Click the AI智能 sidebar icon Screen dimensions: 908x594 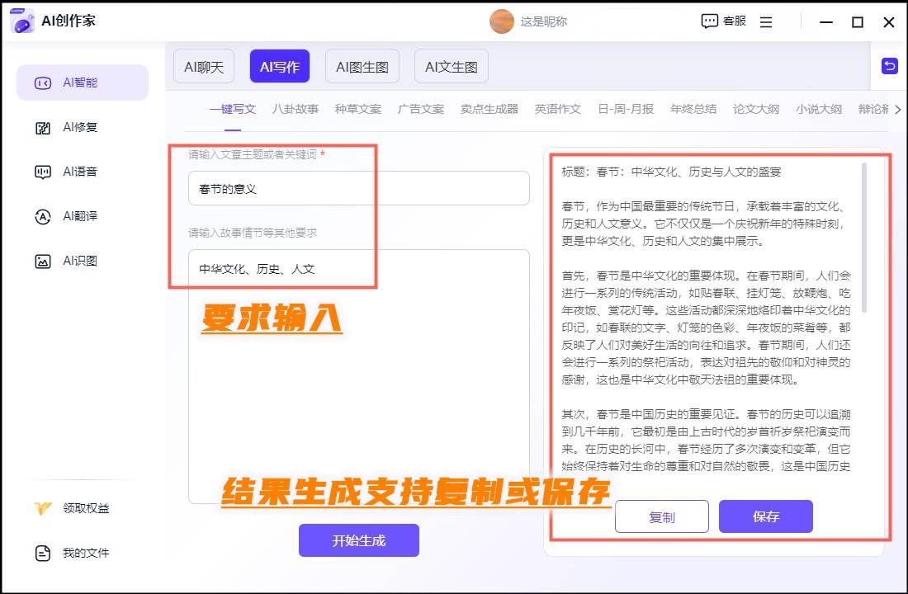click(43, 82)
